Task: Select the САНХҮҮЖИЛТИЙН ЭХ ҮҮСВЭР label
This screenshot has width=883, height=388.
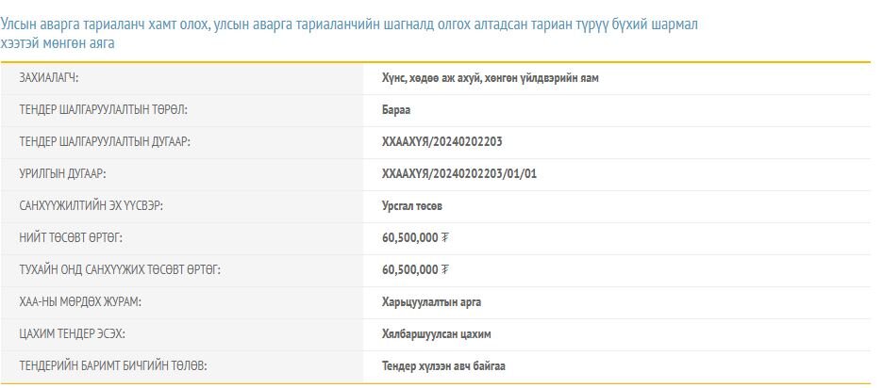Action: click(95, 205)
